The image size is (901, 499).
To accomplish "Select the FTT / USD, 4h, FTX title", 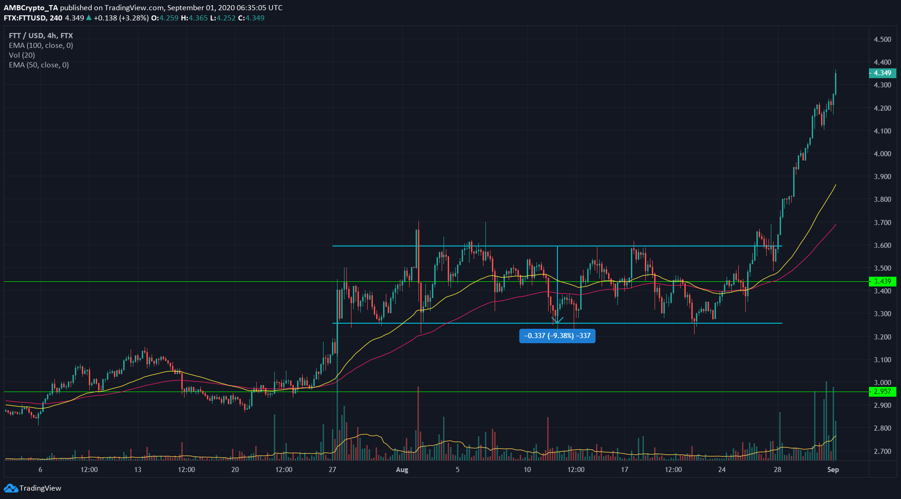I will [41, 35].
